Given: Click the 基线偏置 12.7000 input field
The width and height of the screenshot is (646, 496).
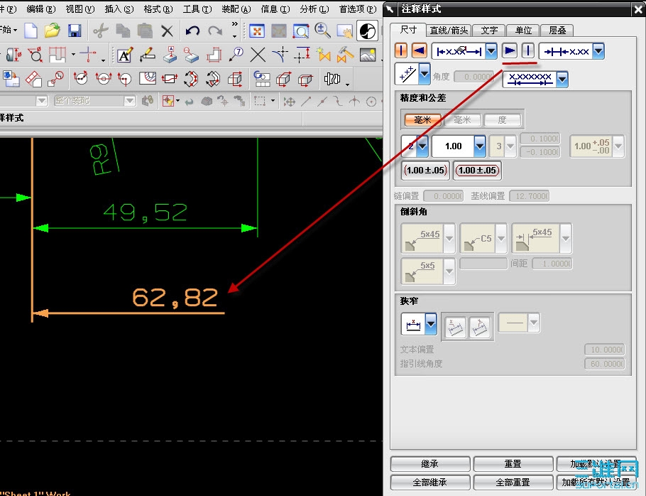Looking at the screenshot, I should 530,196.
